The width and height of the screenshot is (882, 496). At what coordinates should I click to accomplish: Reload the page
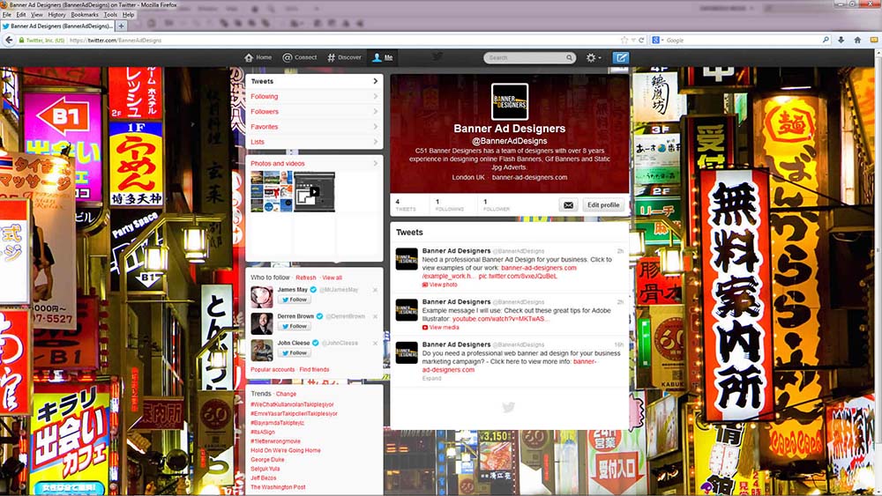[641, 40]
